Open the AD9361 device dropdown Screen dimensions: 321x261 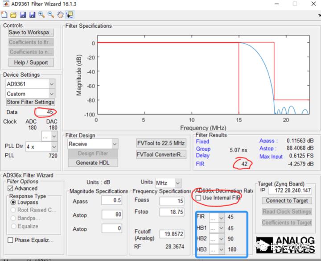point(30,84)
